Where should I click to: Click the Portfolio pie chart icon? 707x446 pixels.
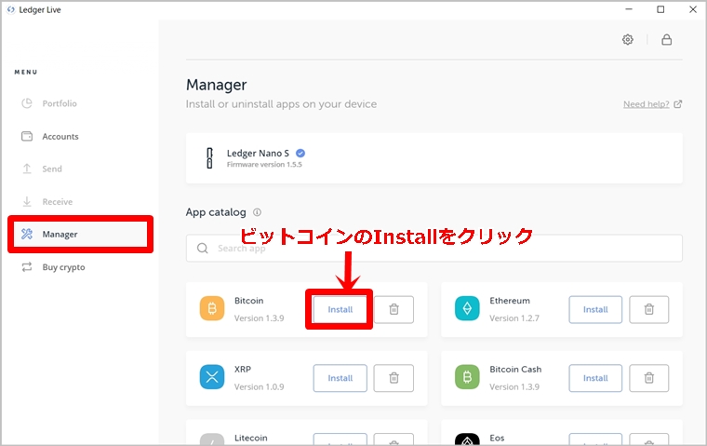(27, 103)
